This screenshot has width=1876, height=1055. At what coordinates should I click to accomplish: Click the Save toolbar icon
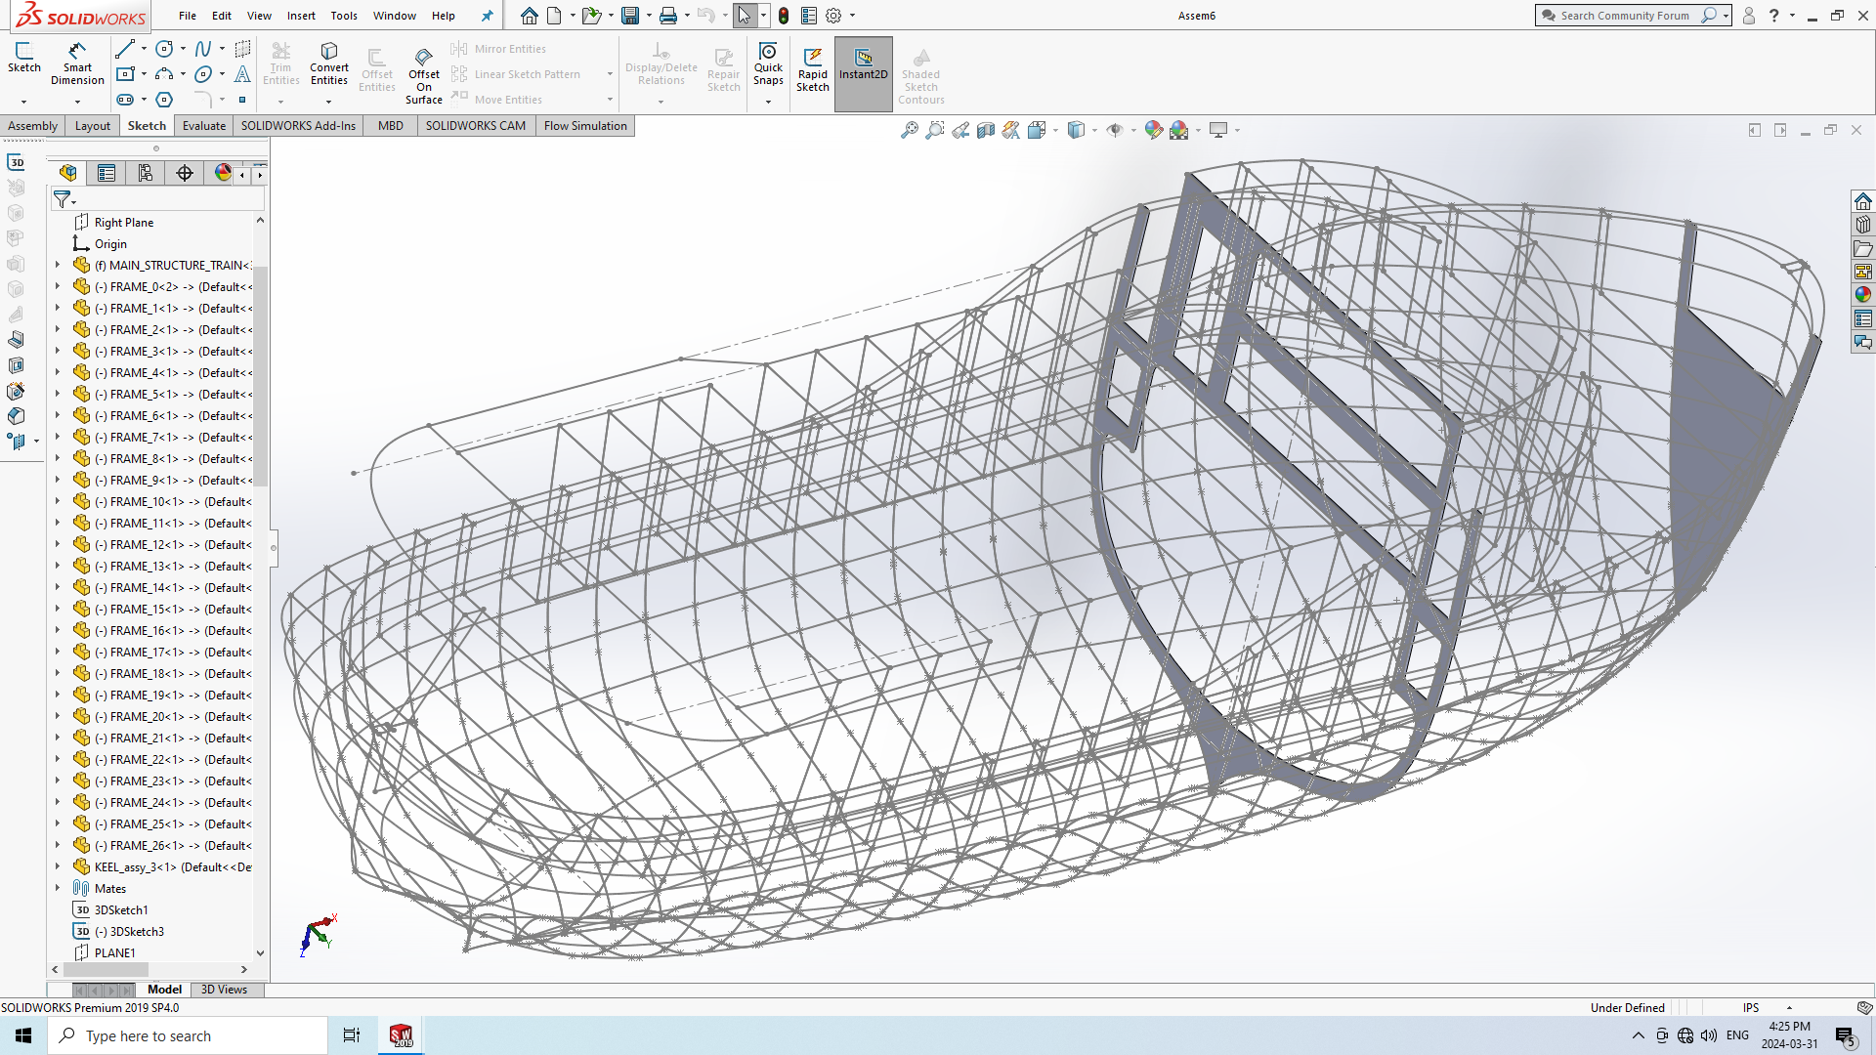tap(630, 16)
